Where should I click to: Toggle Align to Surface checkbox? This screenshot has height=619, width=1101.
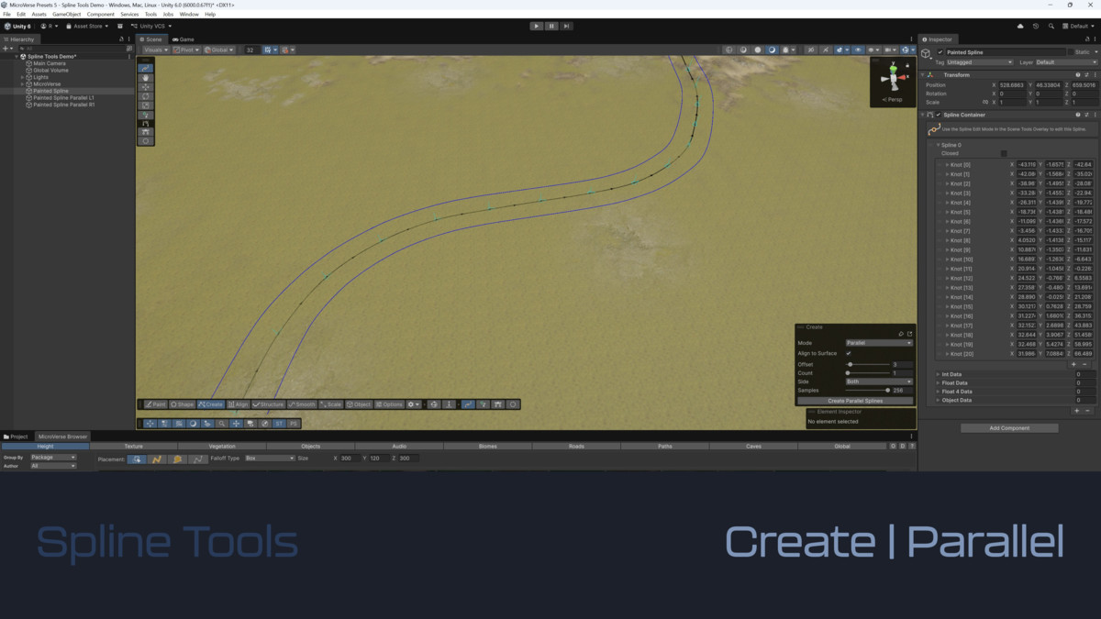pos(848,353)
